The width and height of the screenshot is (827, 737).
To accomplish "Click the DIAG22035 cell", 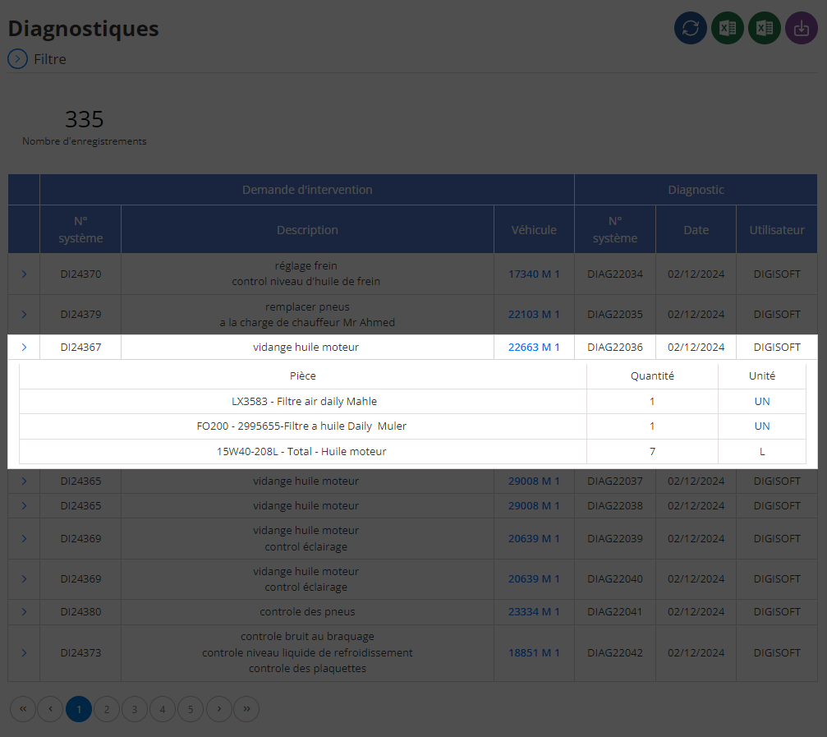I will [615, 315].
